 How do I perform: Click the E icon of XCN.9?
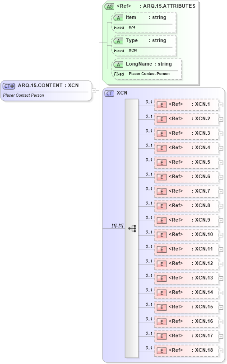point(162,221)
